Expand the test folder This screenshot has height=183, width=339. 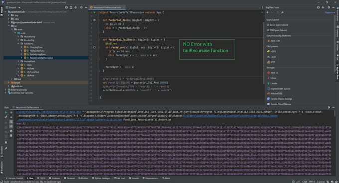pos(12,79)
